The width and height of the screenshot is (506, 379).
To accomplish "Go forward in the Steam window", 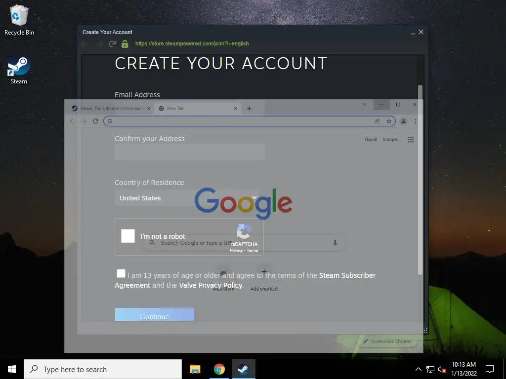I will tap(99, 44).
